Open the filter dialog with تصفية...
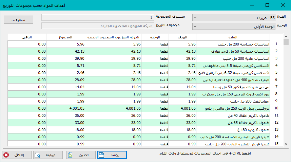The width and height of the screenshot is (291, 162). click(18, 20)
